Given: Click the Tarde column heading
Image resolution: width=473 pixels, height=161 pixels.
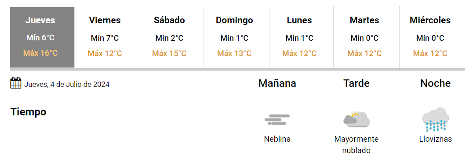Looking at the screenshot, I should (x=356, y=83).
